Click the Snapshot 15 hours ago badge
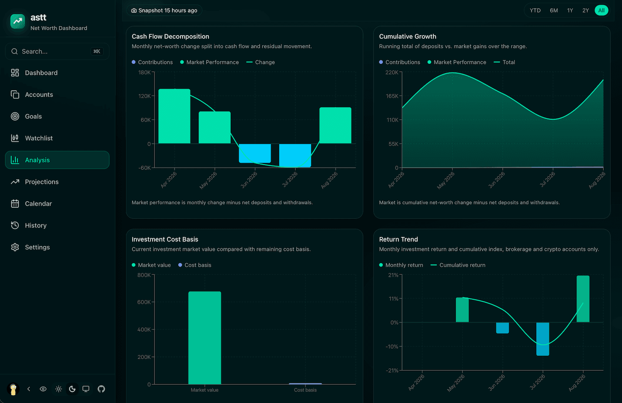622x403 pixels. pos(164,10)
